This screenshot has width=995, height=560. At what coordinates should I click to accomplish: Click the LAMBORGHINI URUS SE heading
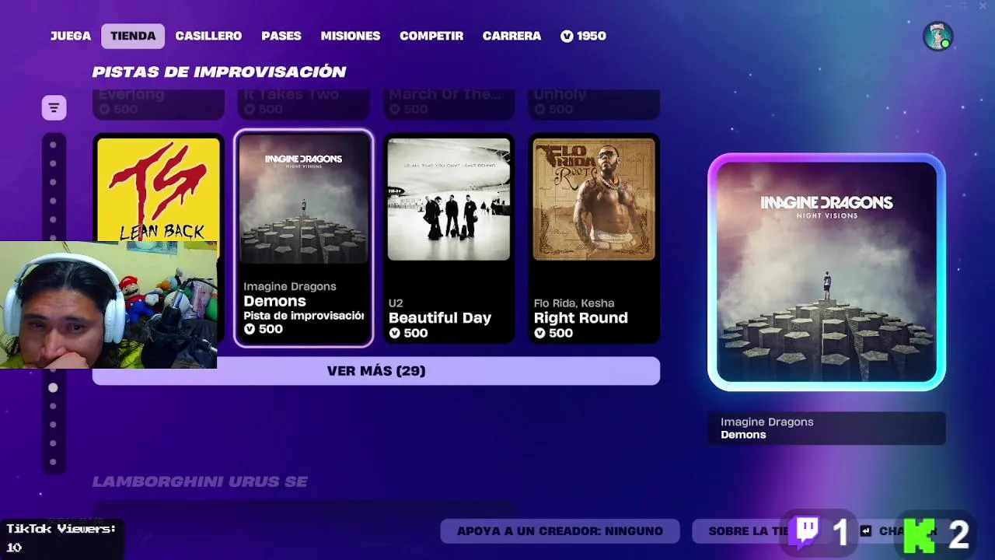[200, 481]
